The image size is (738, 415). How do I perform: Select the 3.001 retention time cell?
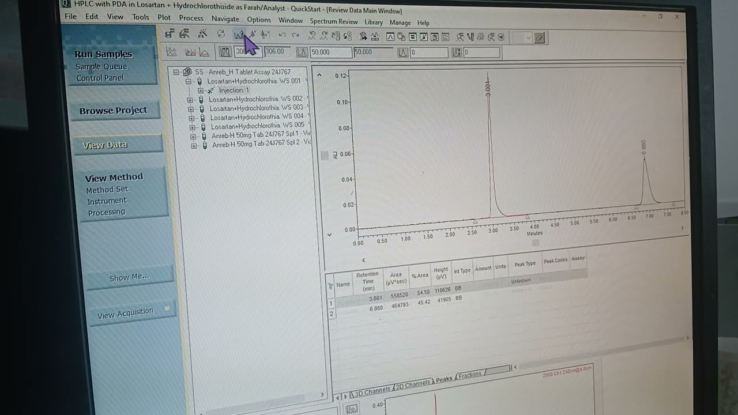point(375,298)
